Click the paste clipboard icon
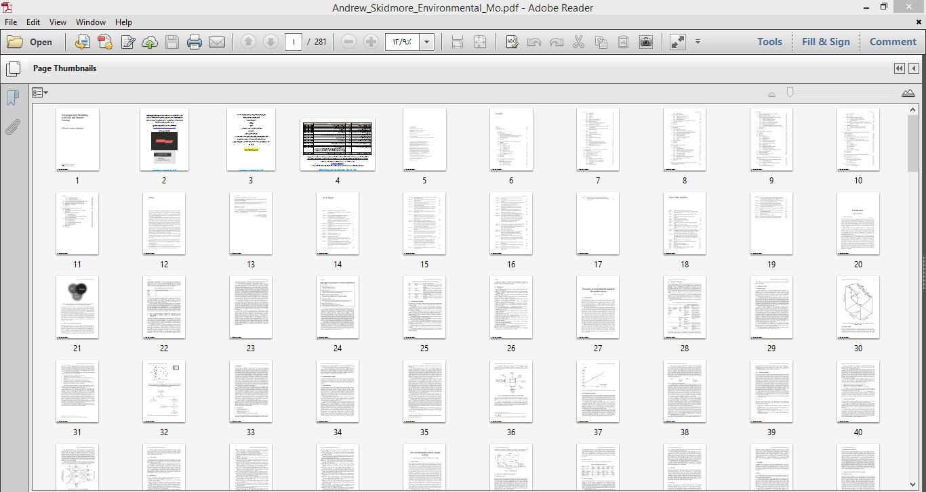926x492 pixels. pos(624,42)
